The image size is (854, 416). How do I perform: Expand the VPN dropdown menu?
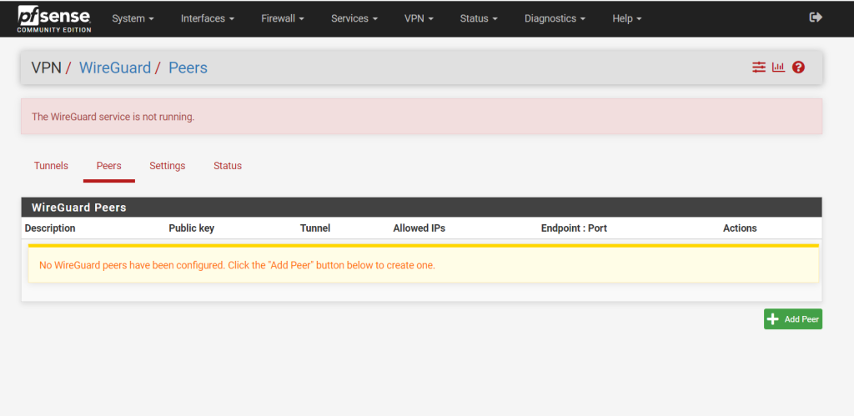pos(419,18)
